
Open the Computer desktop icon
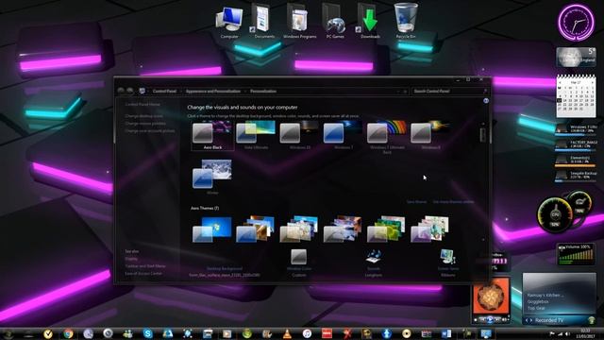[229, 21]
